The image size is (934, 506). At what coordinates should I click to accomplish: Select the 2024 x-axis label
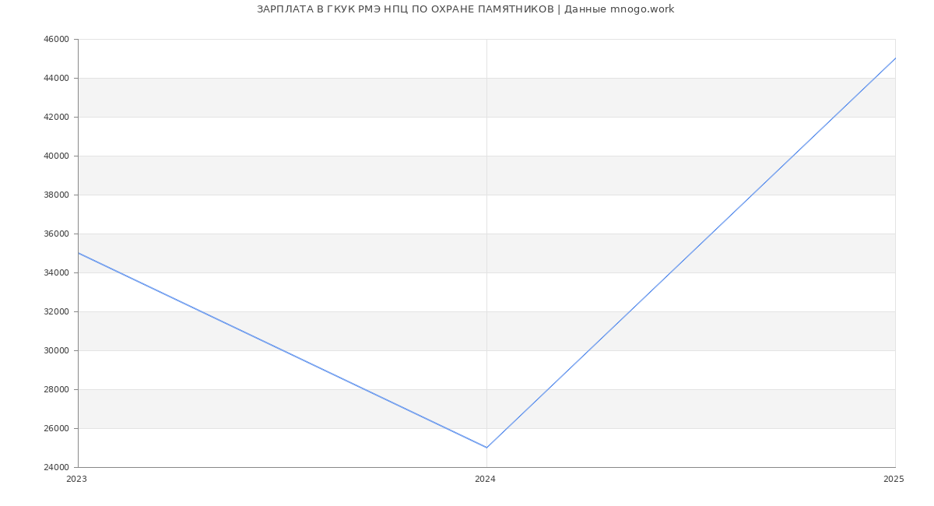point(486,480)
